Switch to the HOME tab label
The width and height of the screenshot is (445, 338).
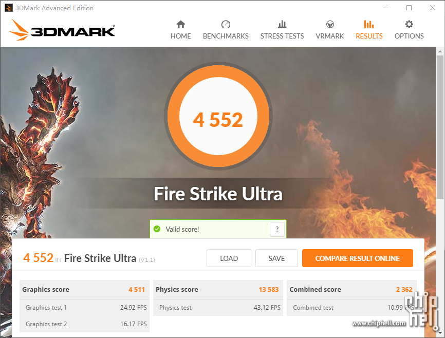pyautogui.click(x=180, y=36)
